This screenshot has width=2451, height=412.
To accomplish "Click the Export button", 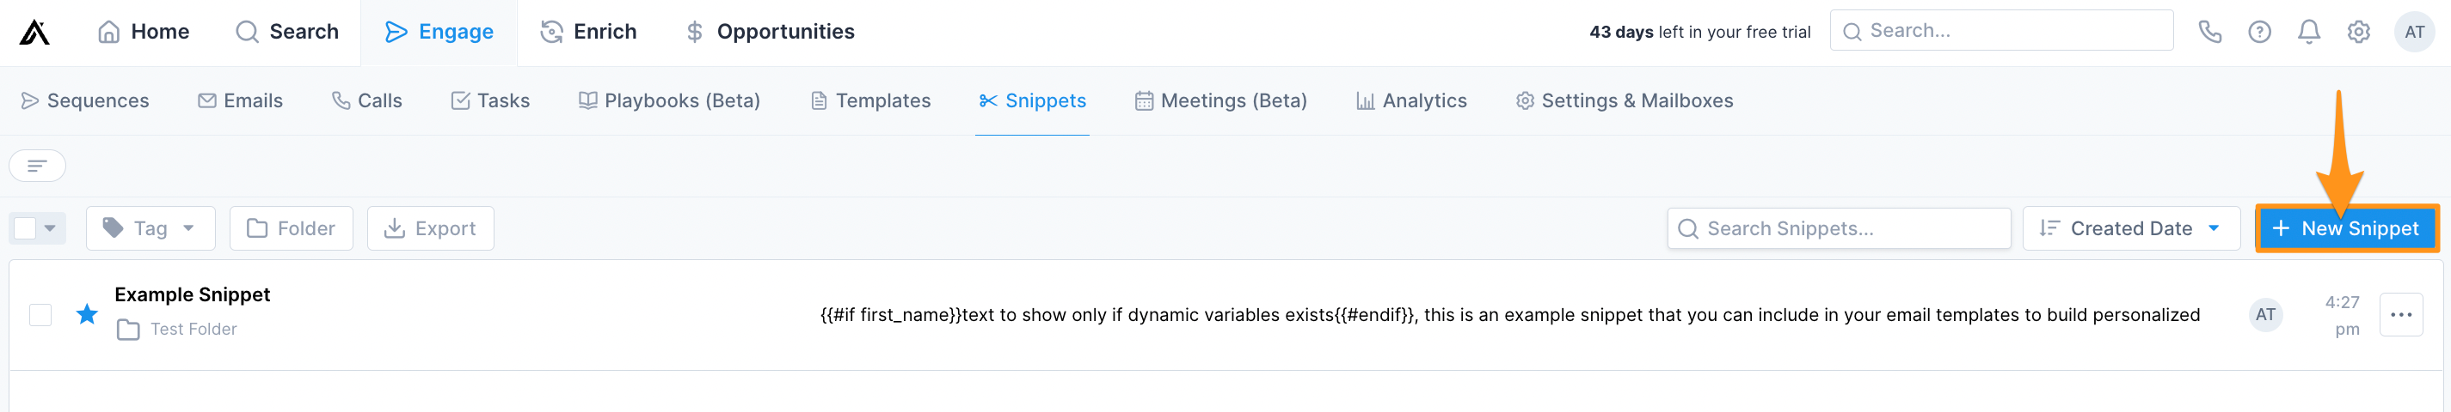I will click(x=430, y=229).
